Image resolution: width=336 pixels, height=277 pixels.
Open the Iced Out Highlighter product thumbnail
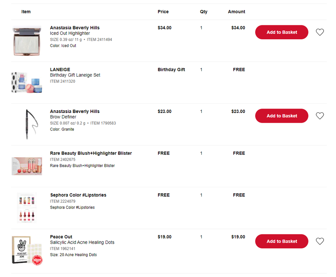click(27, 40)
